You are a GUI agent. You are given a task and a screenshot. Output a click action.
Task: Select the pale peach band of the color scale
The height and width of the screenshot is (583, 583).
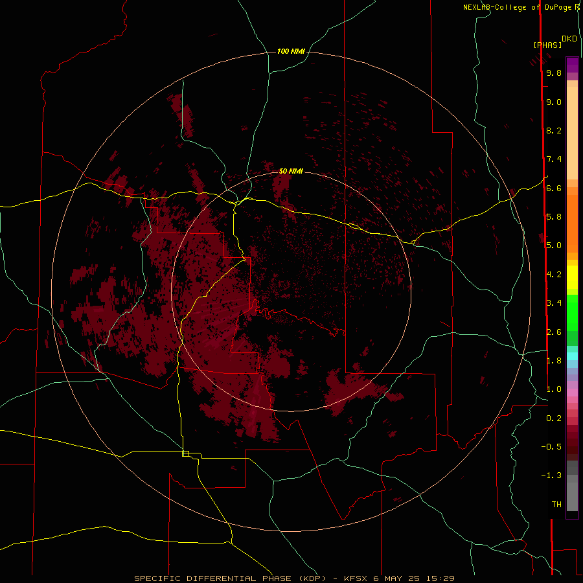(x=572, y=133)
